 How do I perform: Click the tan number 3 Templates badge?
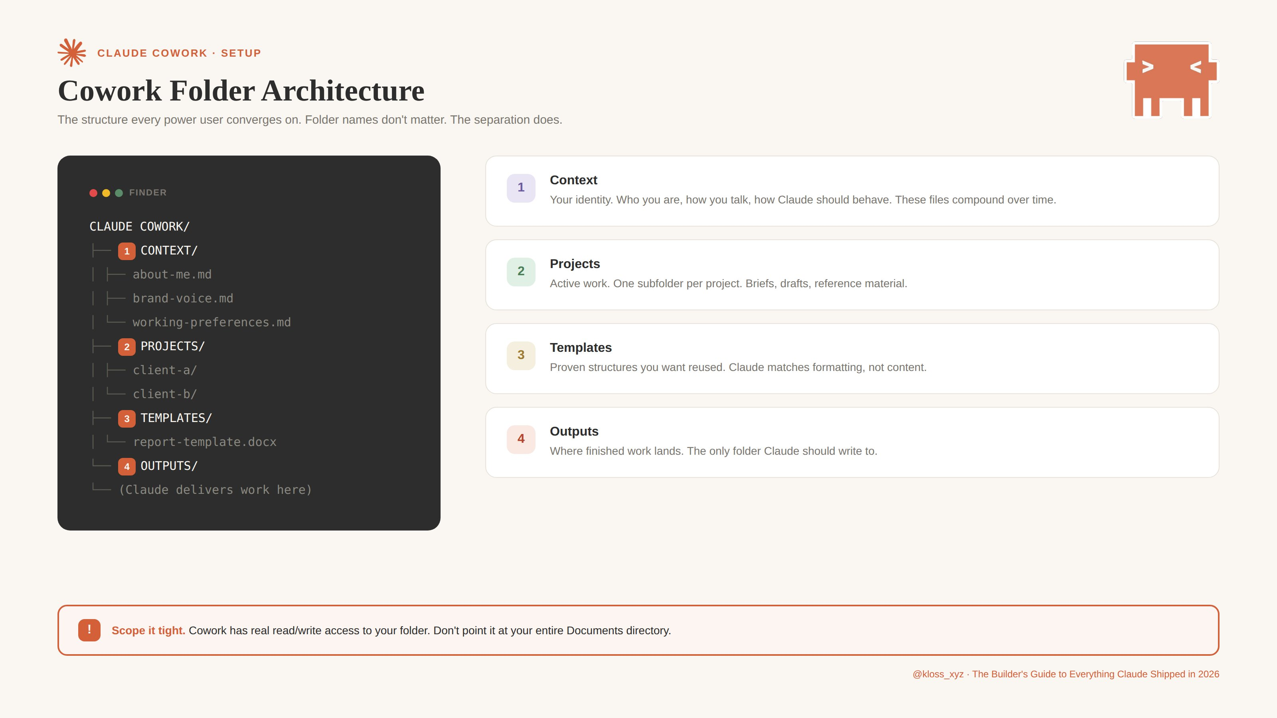click(520, 355)
